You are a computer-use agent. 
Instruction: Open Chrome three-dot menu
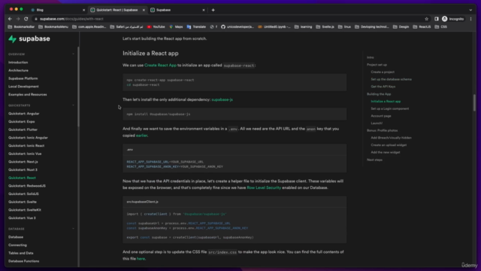(471, 19)
